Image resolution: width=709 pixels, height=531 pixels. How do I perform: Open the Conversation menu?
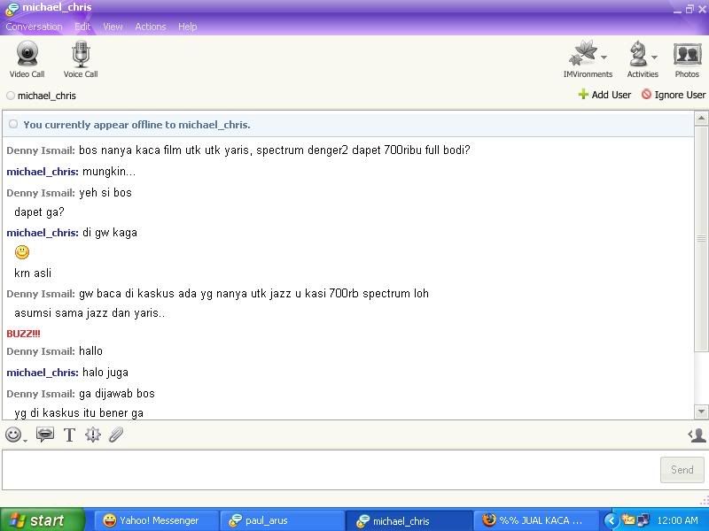[34, 27]
